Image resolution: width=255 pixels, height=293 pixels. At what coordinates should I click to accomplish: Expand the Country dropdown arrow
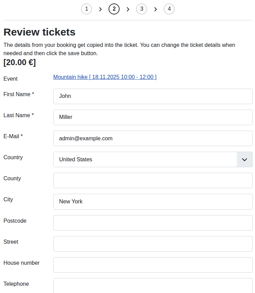point(245,160)
